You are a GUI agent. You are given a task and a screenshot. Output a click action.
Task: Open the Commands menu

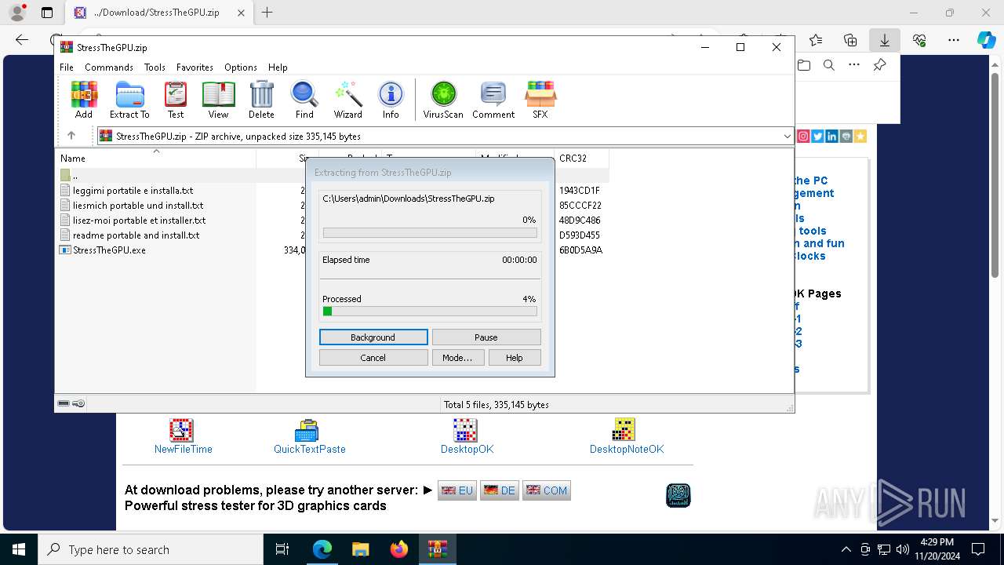pos(109,67)
